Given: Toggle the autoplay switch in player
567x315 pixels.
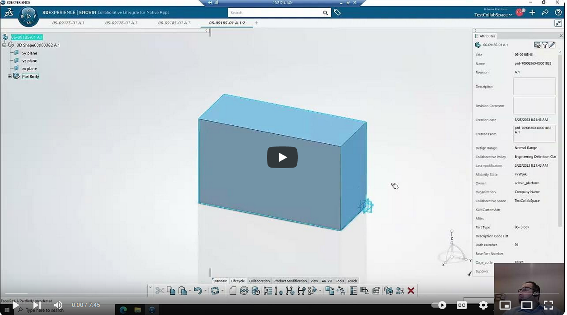Looking at the screenshot, I should pyautogui.click(x=439, y=305).
